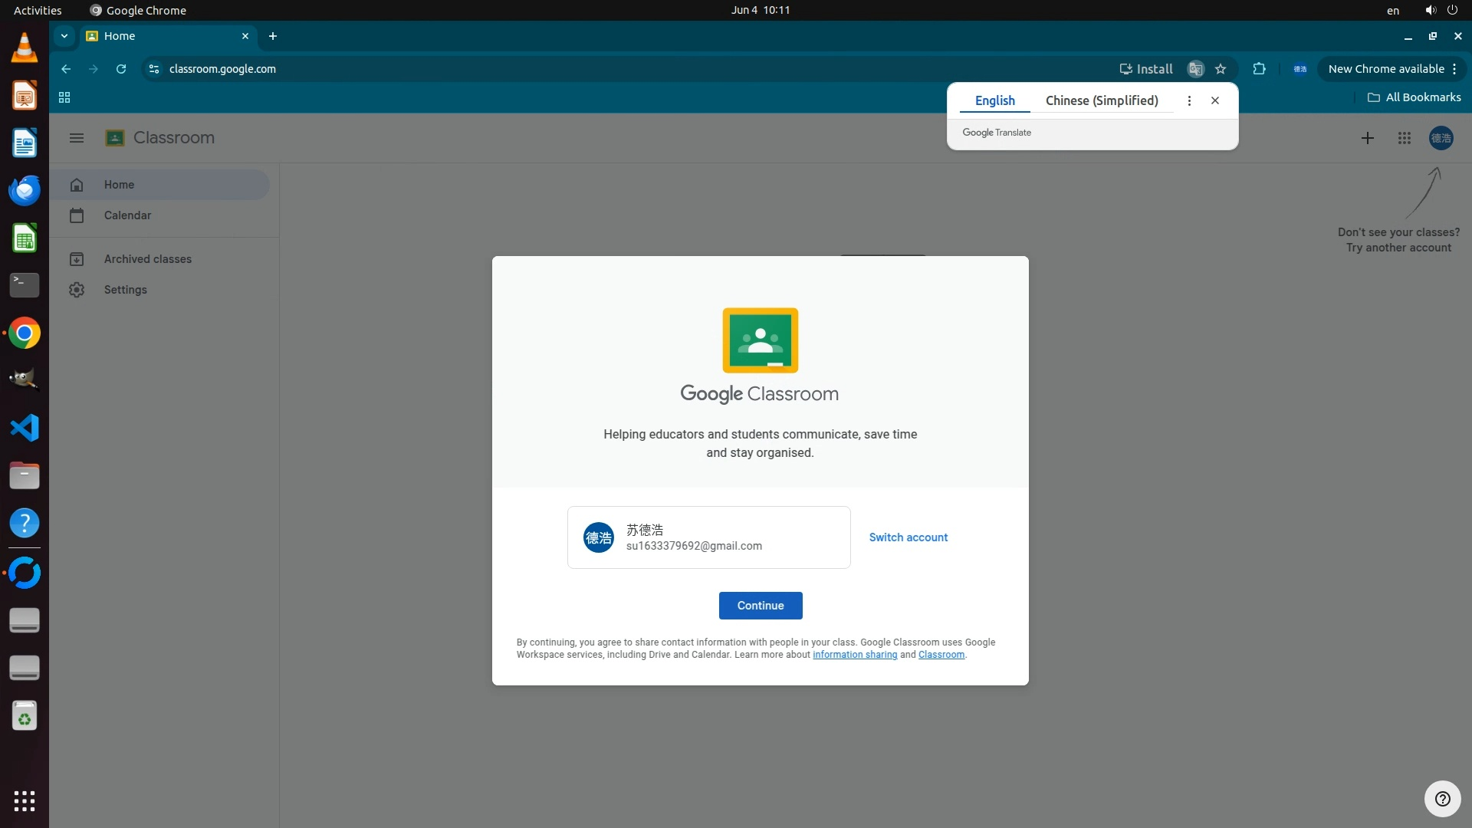Viewport: 1472px width, 828px height.
Task: Close the Google Translate popup
Action: tap(1215, 100)
